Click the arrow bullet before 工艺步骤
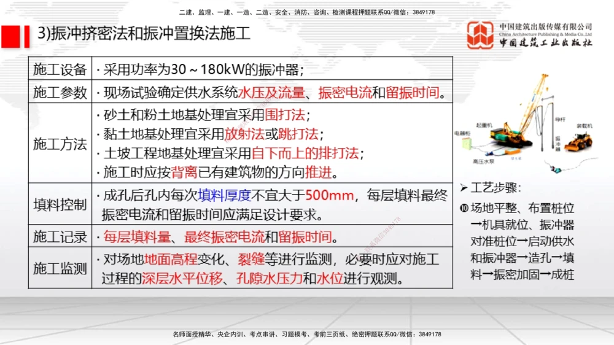The width and height of the screenshot is (614, 345). [x=464, y=187]
